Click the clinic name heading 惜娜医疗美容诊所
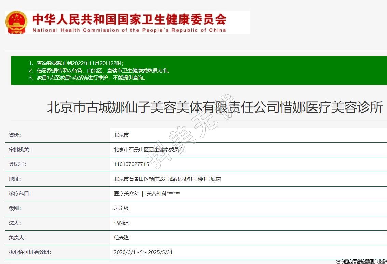Image resolution: width=387 pixels, height=264 pixels. [x=215, y=108]
